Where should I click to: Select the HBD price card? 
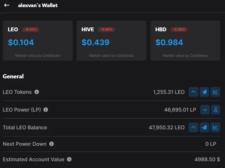[x=185, y=41]
